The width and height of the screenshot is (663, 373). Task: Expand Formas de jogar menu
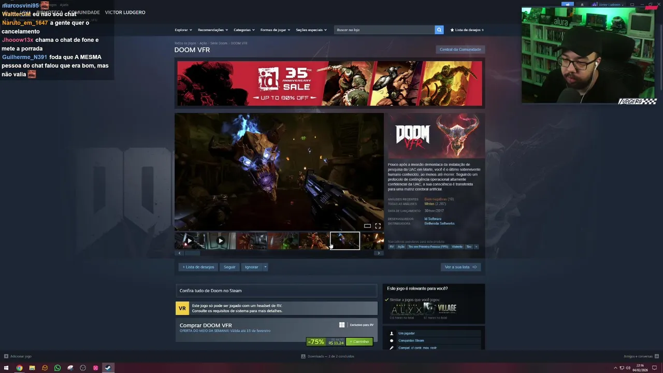coord(275,30)
